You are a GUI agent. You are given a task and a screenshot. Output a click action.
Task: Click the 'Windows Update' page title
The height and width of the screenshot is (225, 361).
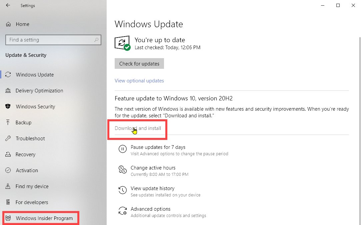[x=149, y=24]
